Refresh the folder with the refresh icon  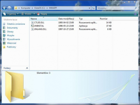pos(93,8)
